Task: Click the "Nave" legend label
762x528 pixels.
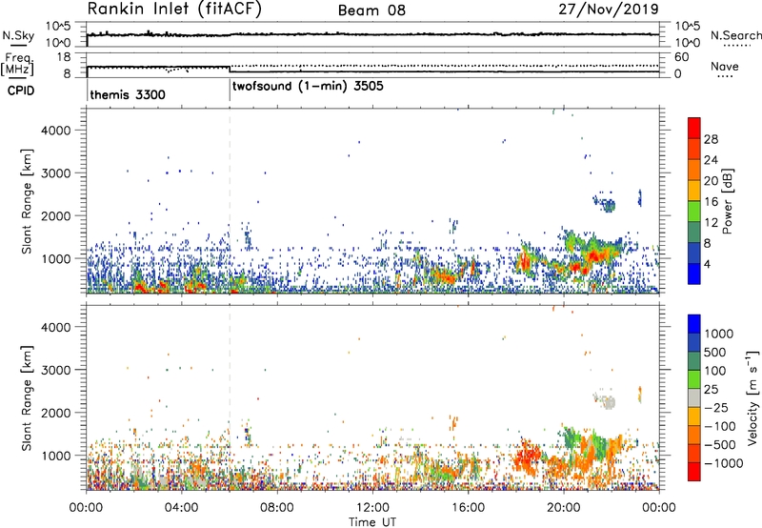Action: (x=725, y=66)
